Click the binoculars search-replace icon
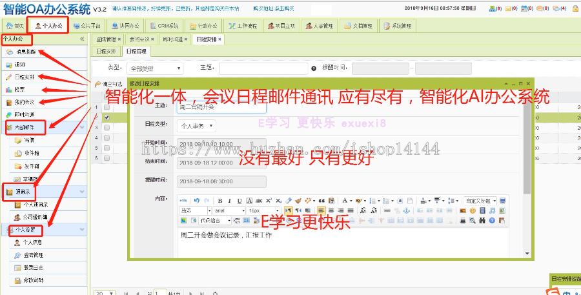581x295 pixels. pos(482,221)
